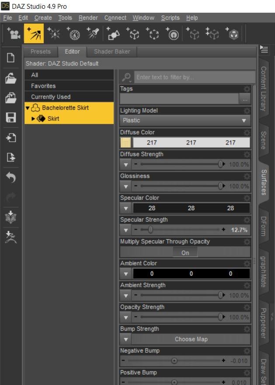Open the File menu
Viewport: 275px width, 385px height.
pos(7,18)
